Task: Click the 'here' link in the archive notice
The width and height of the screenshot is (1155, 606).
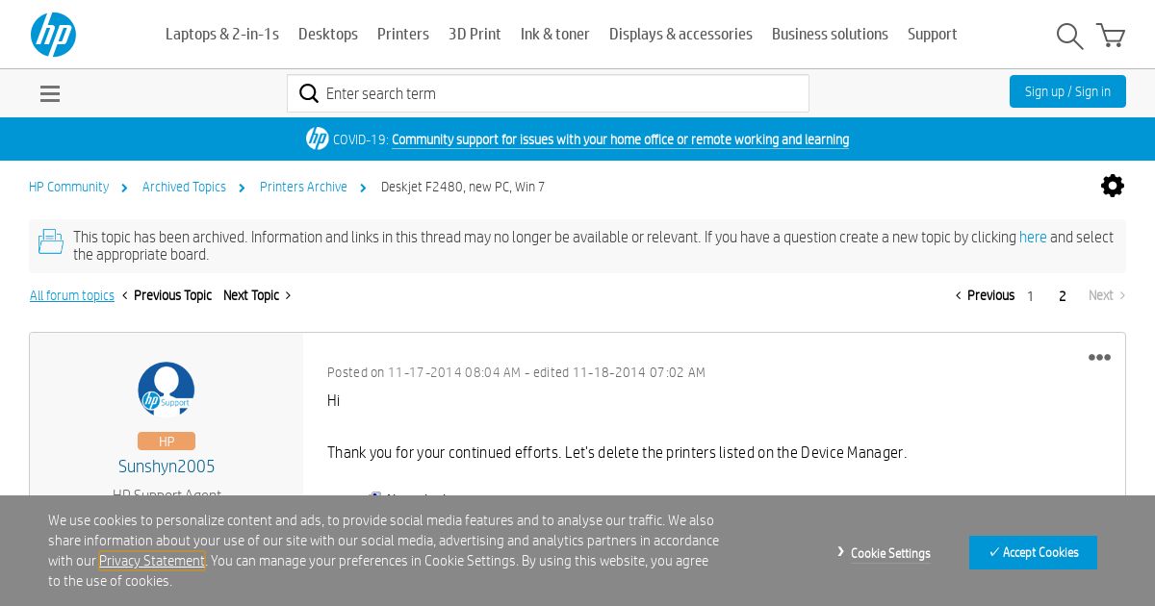Action: [1033, 237]
